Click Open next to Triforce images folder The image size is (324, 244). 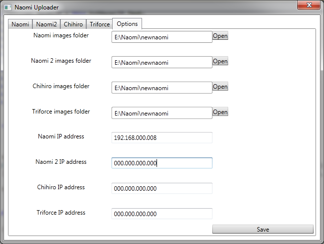pyautogui.click(x=220, y=112)
